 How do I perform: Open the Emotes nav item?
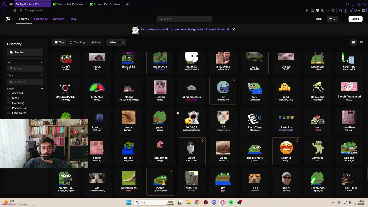click(x=24, y=19)
